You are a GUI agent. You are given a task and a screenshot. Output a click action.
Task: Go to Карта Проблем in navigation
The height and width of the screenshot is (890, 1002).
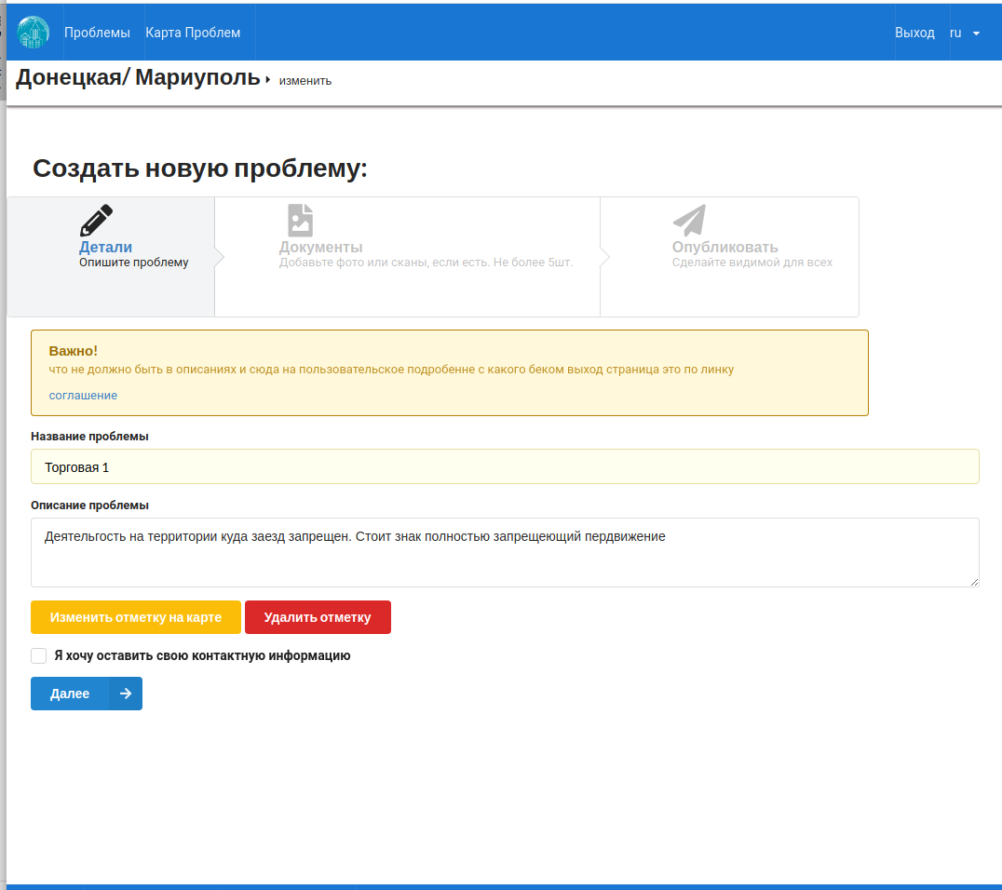[x=193, y=33]
